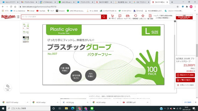The image size is (198, 111).
Task: Open the notifications speech bubble icon
Action: [x=120, y=17]
